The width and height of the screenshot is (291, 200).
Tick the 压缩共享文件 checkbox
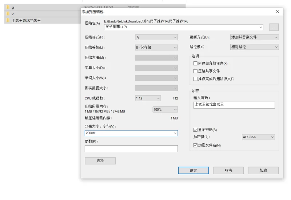(x=195, y=71)
